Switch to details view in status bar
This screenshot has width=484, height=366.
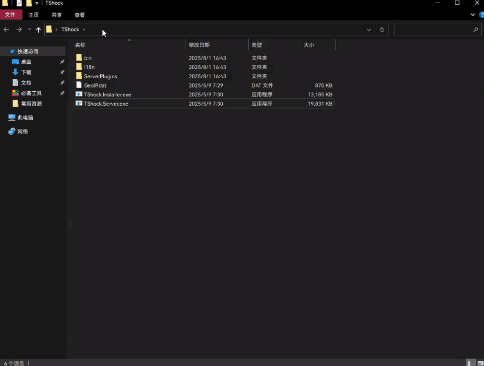pyautogui.click(x=471, y=363)
